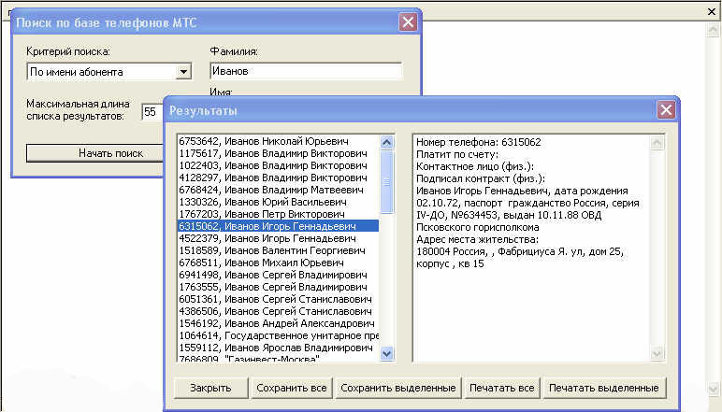Click the Фамилия field containing Иванов
Image resolution: width=722 pixels, height=412 pixels.
coord(305,71)
